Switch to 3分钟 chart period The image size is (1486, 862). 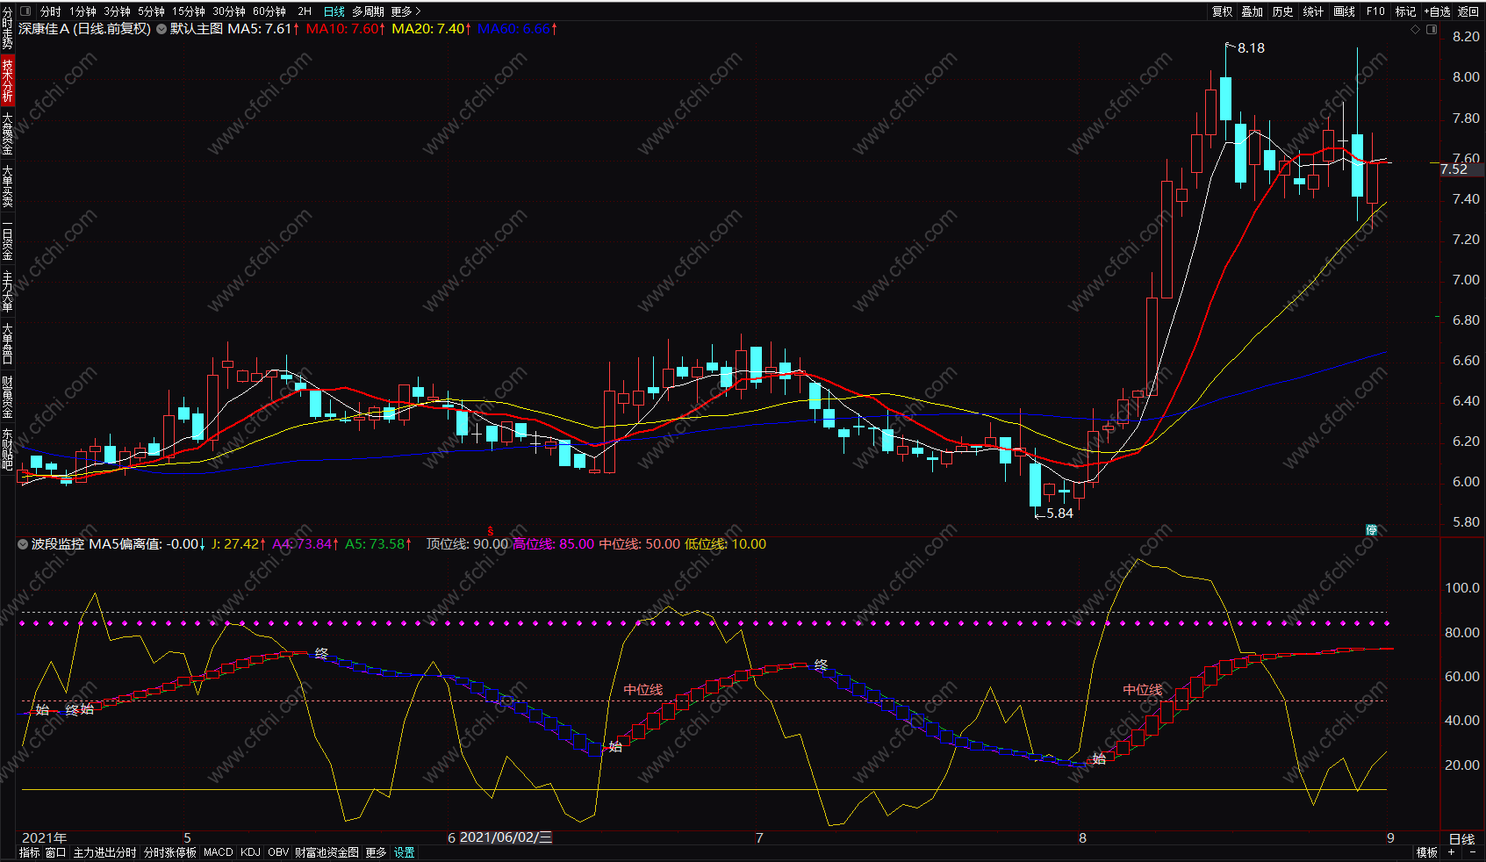(x=117, y=11)
